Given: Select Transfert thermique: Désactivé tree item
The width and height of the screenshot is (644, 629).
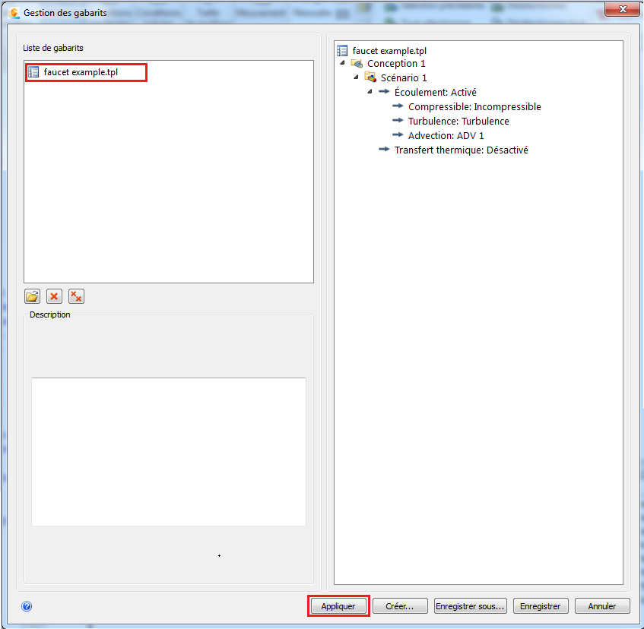Looking at the screenshot, I should (461, 150).
